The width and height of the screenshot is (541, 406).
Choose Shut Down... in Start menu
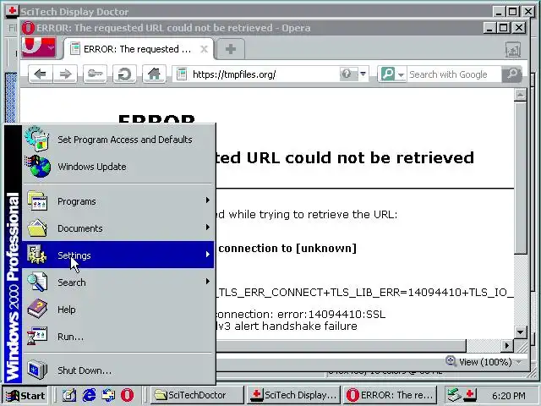118,370
